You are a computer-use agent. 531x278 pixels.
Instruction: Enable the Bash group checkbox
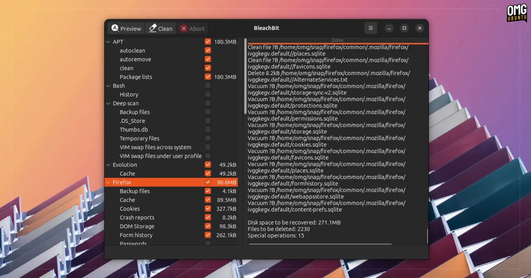(208, 85)
